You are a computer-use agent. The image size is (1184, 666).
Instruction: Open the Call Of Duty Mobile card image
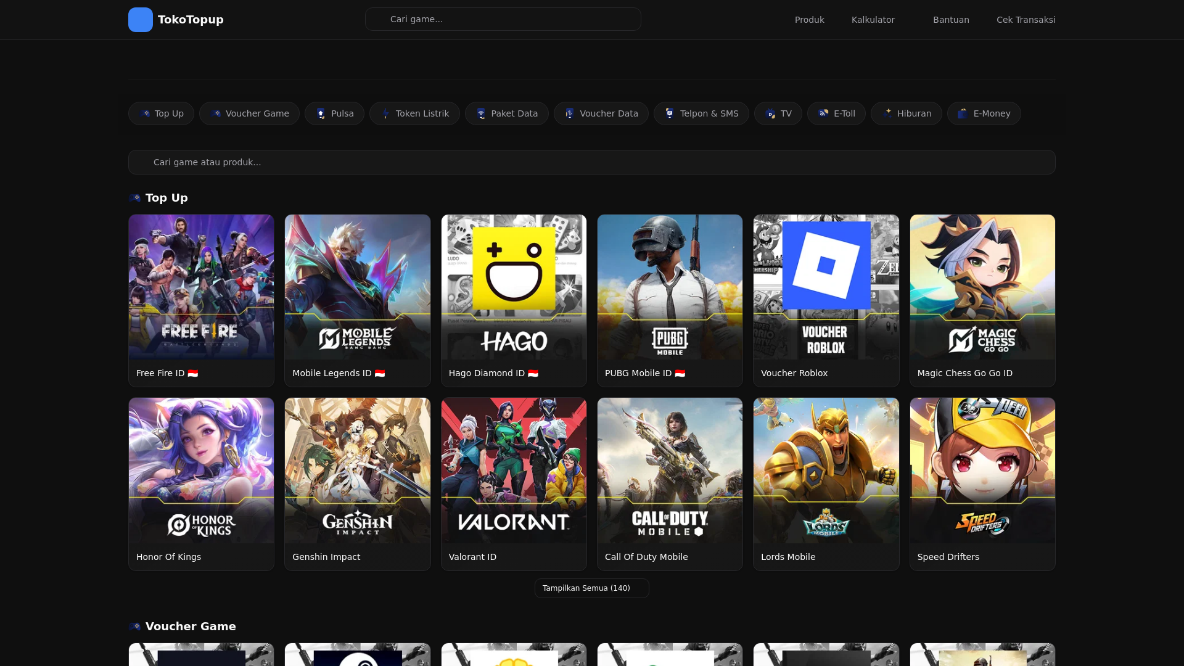[670, 471]
